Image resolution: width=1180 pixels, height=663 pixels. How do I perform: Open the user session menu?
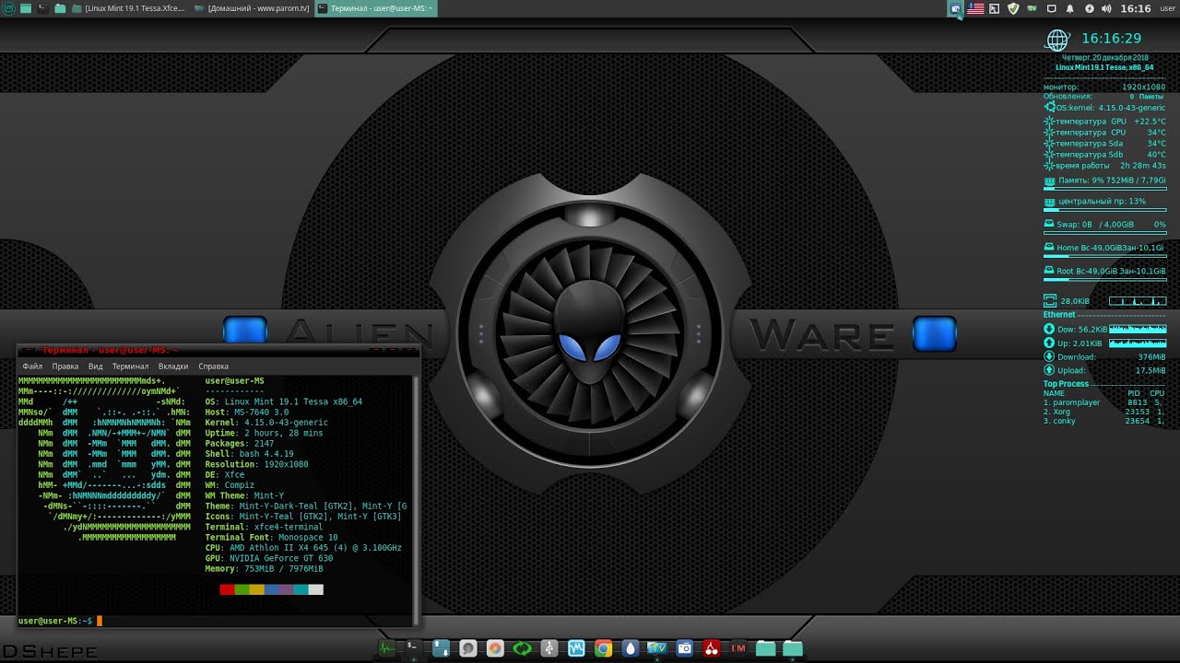point(1167,8)
